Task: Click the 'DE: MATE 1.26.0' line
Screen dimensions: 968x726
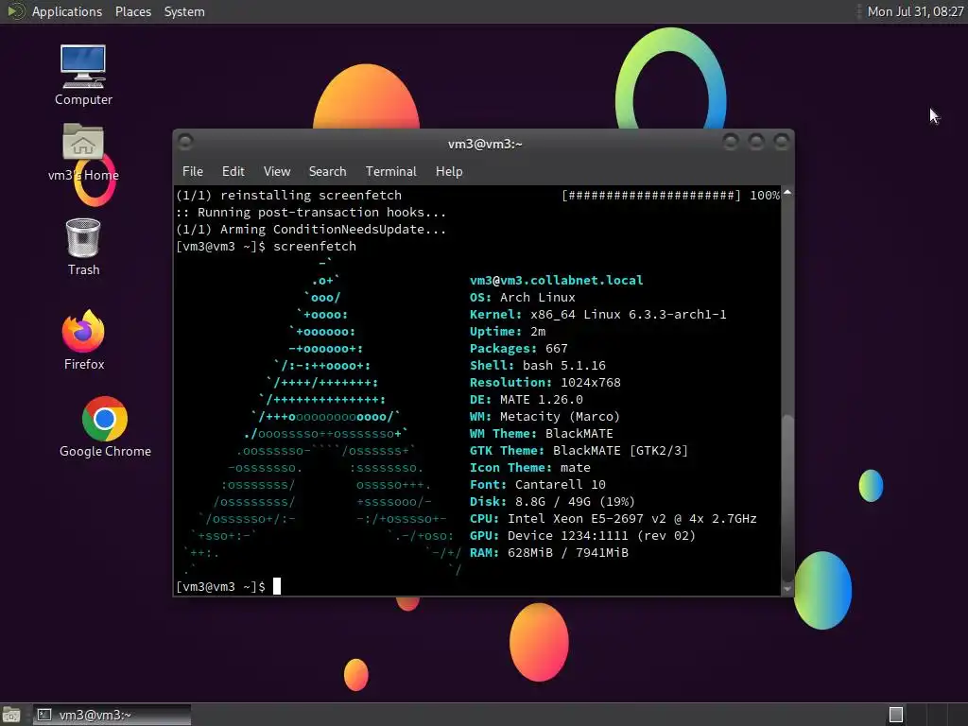Action: click(526, 400)
